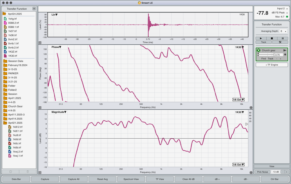Open the phase plot 1/6 Oct smoothing dropdown
The image size is (291, 184).
click(x=238, y=100)
